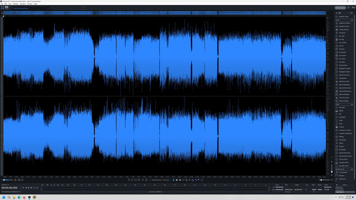356x200 pixels.
Task: Collapse the Repair module category
Action: (x=352, y=20)
